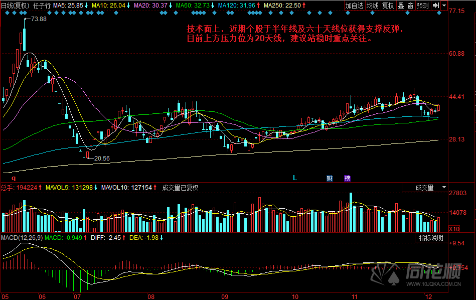Screen dimensions: 476x300
Task: Toggle the 复权 price adjustment option
Action: click(x=388, y=6)
